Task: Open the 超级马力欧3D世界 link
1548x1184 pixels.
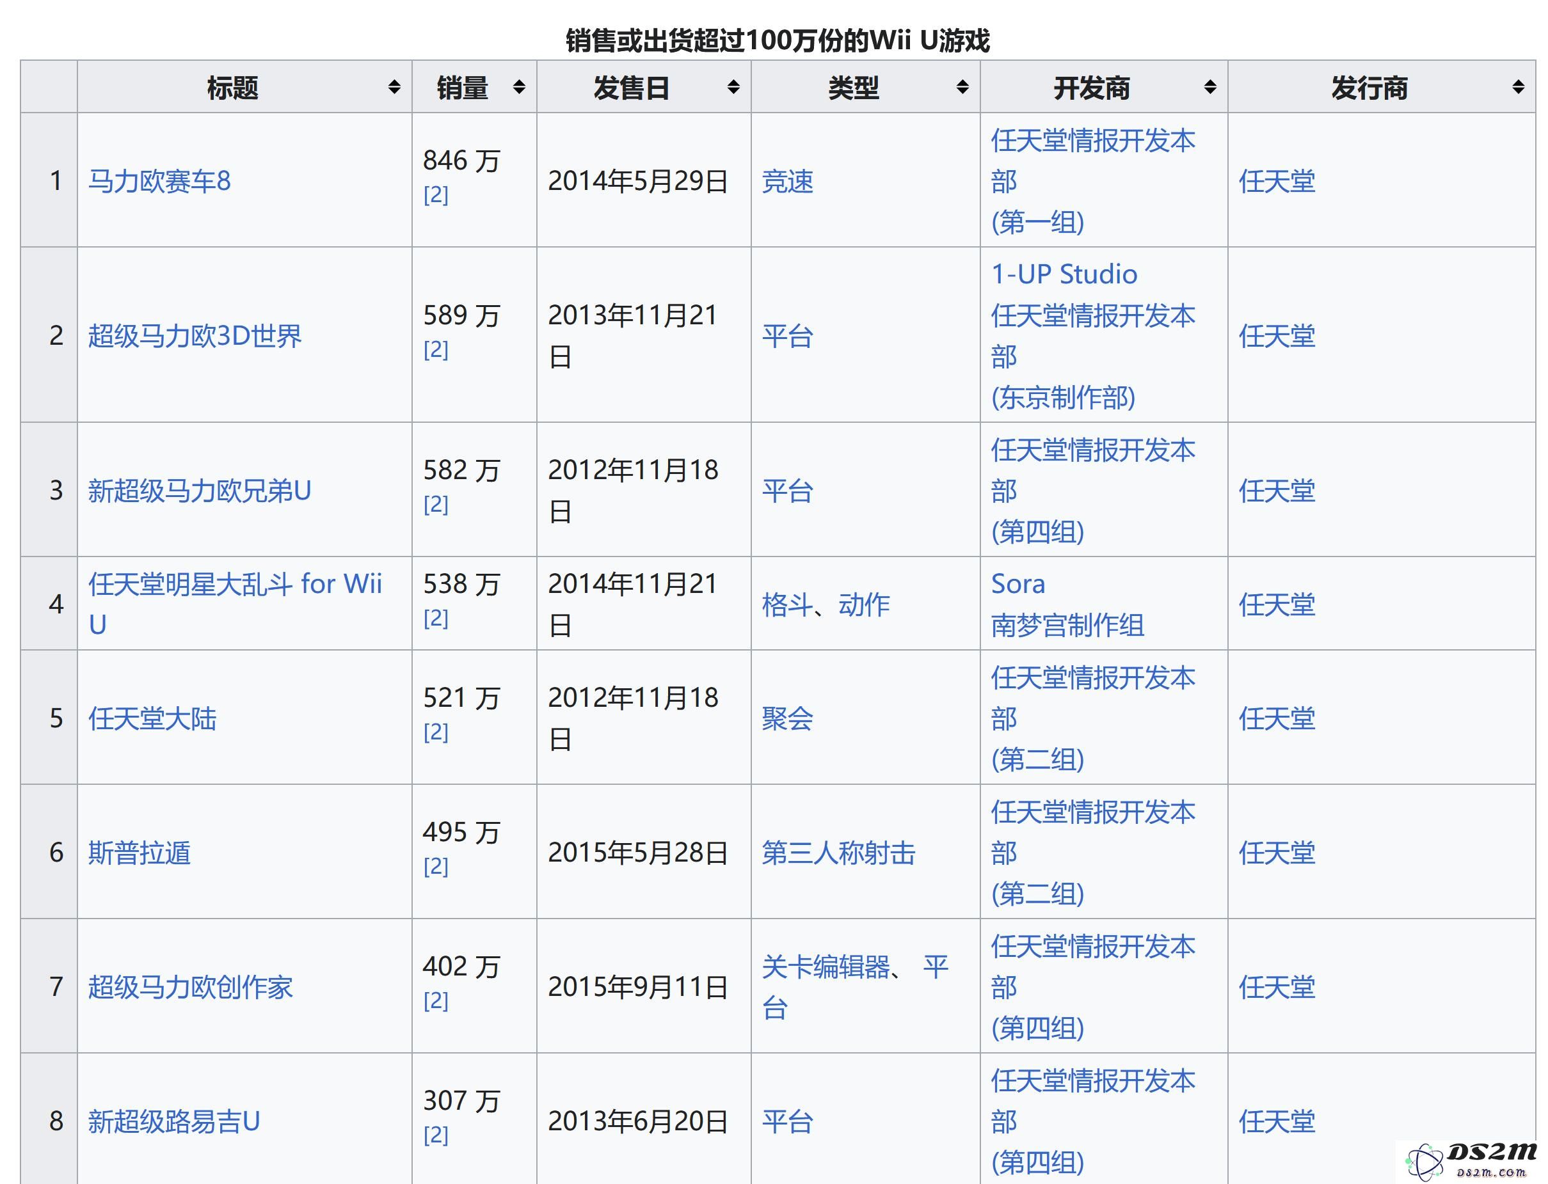Action: (x=195, y=335)
